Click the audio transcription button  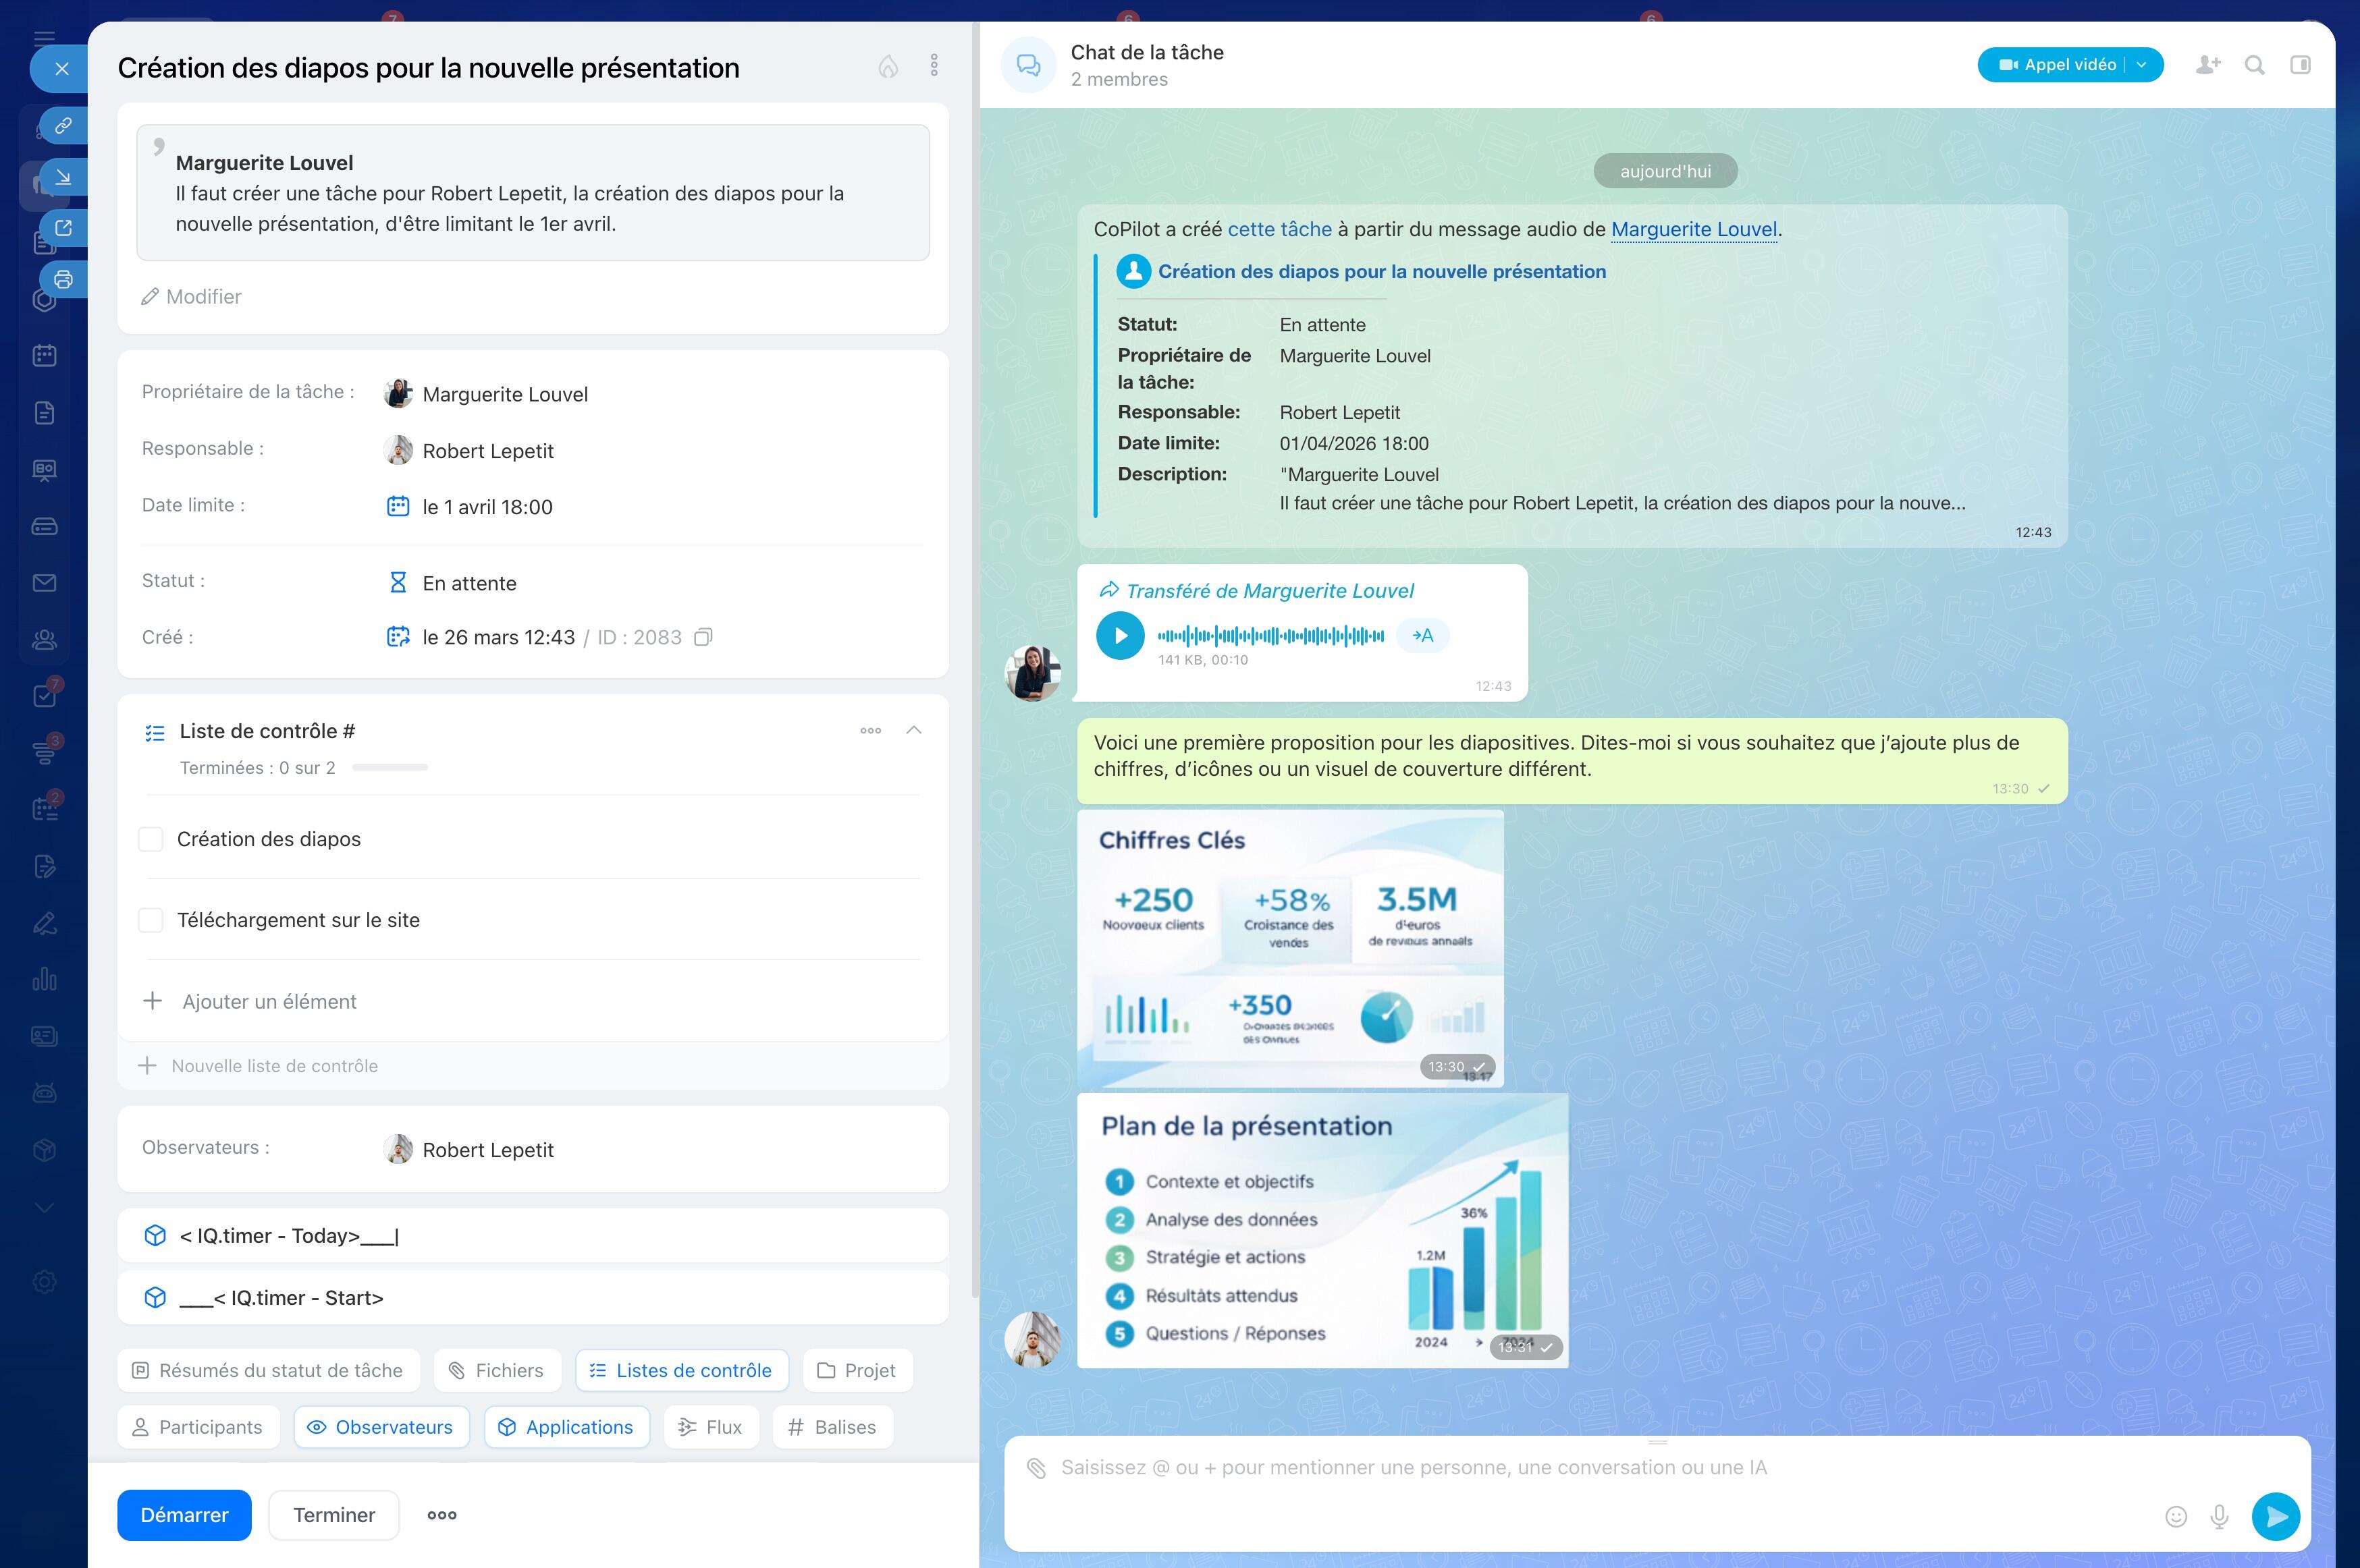[1422, 635]
